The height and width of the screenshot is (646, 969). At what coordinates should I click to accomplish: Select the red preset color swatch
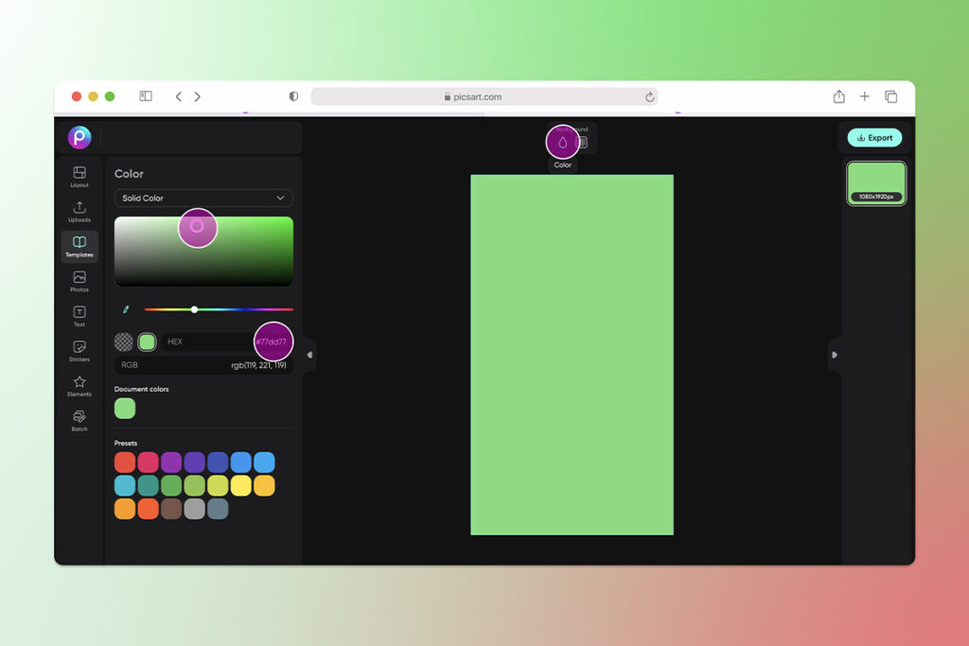click(x=123, y=462)
